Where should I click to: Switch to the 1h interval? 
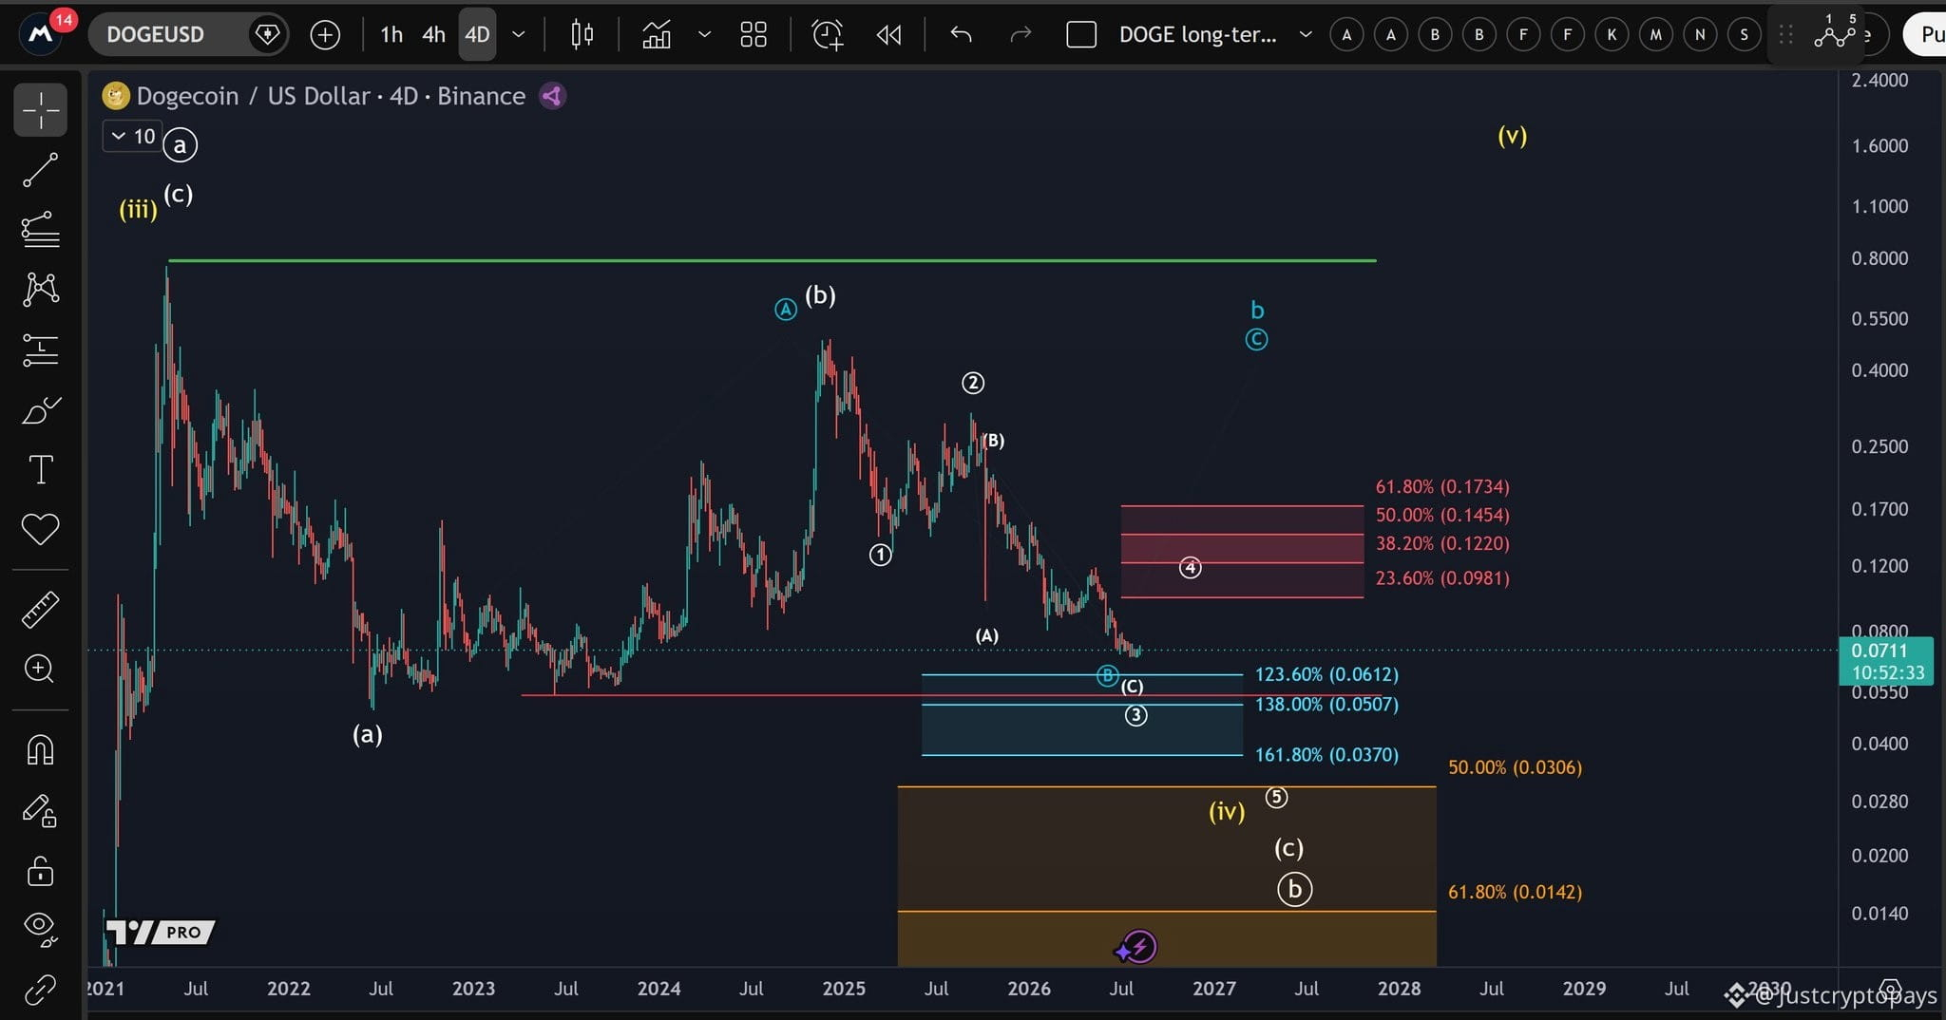pos(391,35)
